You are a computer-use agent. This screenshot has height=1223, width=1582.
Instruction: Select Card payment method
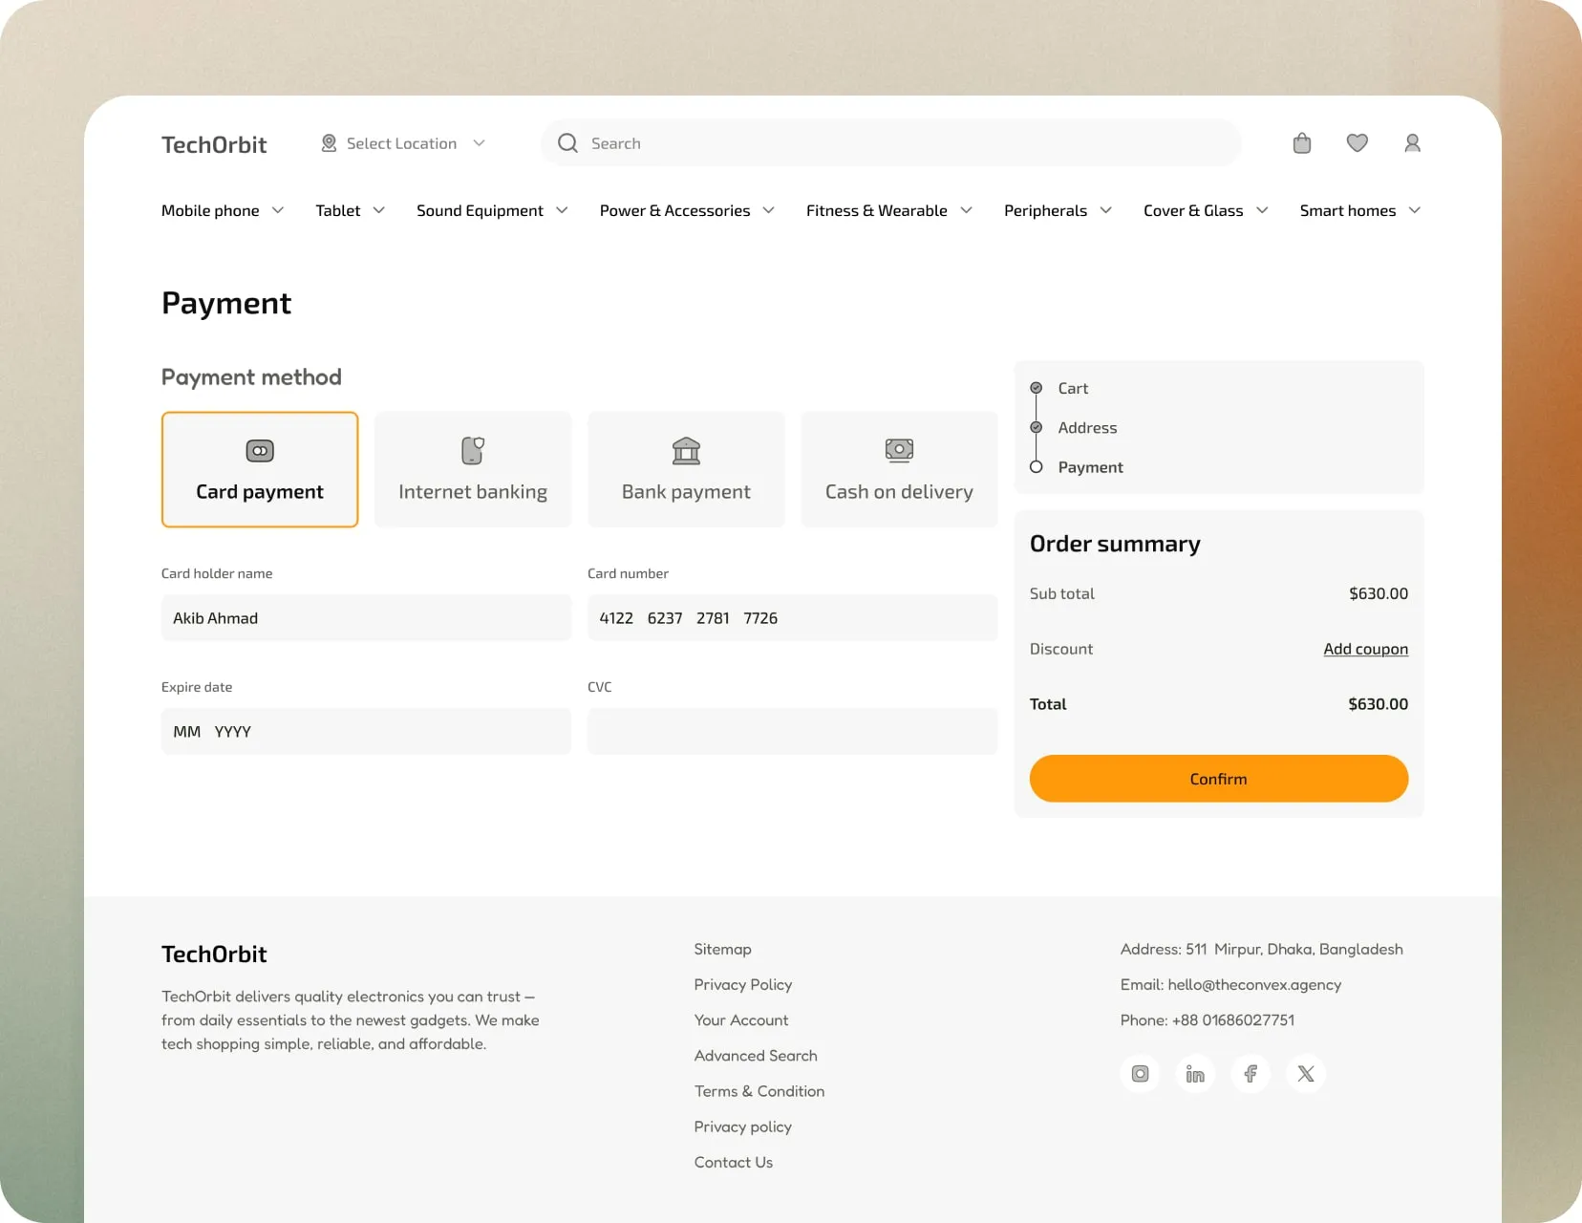260,469
